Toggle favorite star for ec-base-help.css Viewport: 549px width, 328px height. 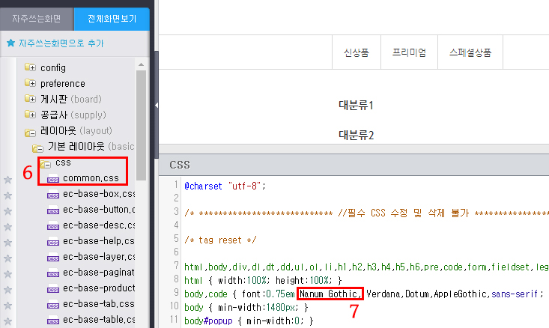7,243
